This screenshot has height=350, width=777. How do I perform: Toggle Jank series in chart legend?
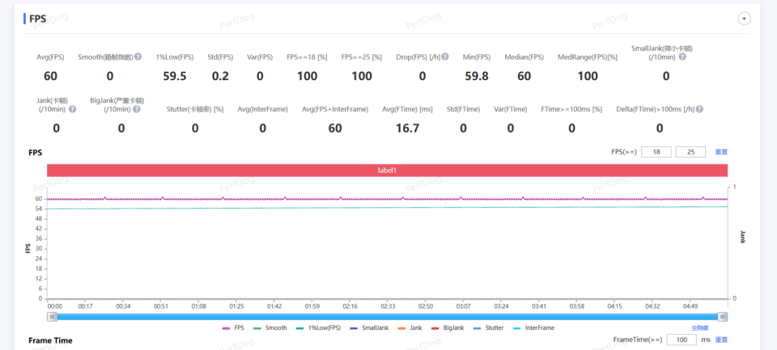[410, 327]
